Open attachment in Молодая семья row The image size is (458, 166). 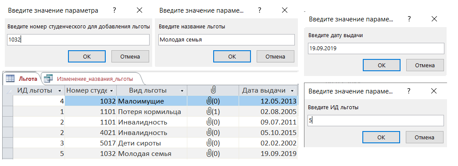(213, 153)
